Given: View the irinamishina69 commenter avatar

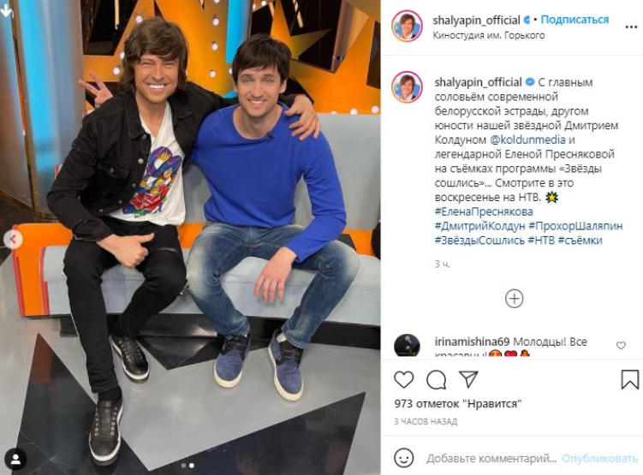Looking at the screenshot, I should [x=407, y=345].
